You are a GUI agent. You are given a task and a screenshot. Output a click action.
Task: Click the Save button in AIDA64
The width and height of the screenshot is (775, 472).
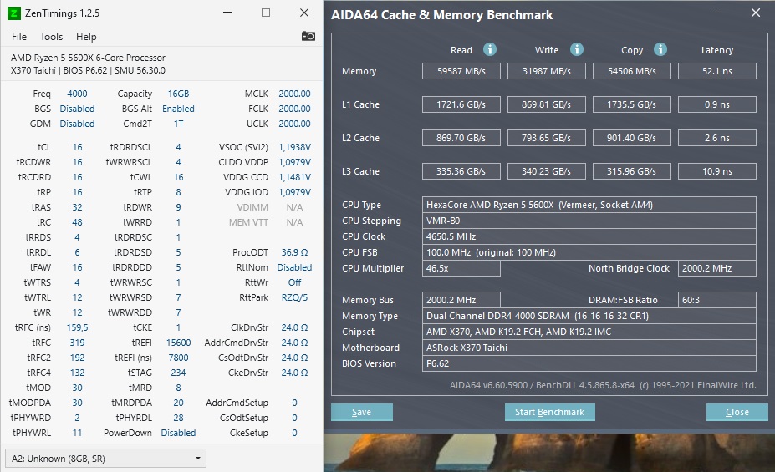[362, 412]
